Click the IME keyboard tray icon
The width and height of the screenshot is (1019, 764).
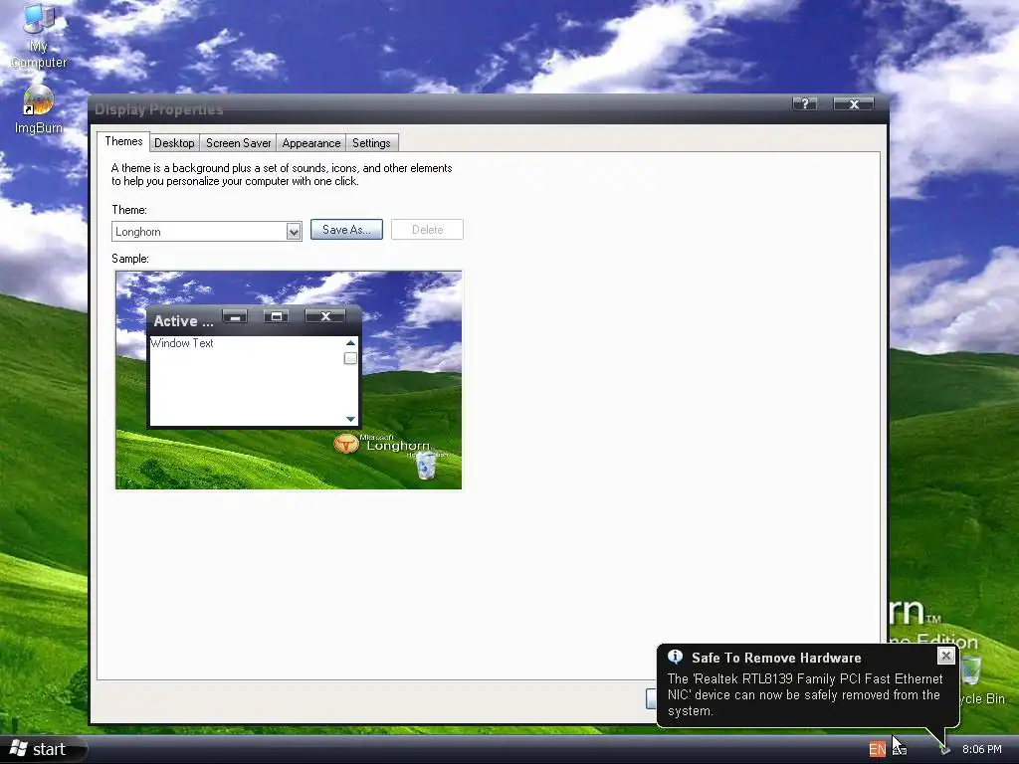(900, 750)
